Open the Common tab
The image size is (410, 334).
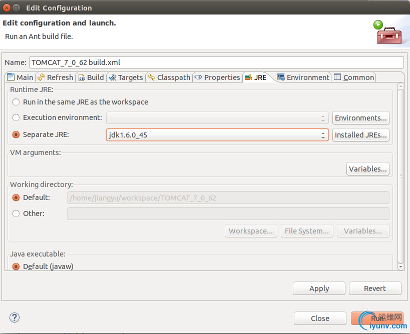click(x=354, y=77)
